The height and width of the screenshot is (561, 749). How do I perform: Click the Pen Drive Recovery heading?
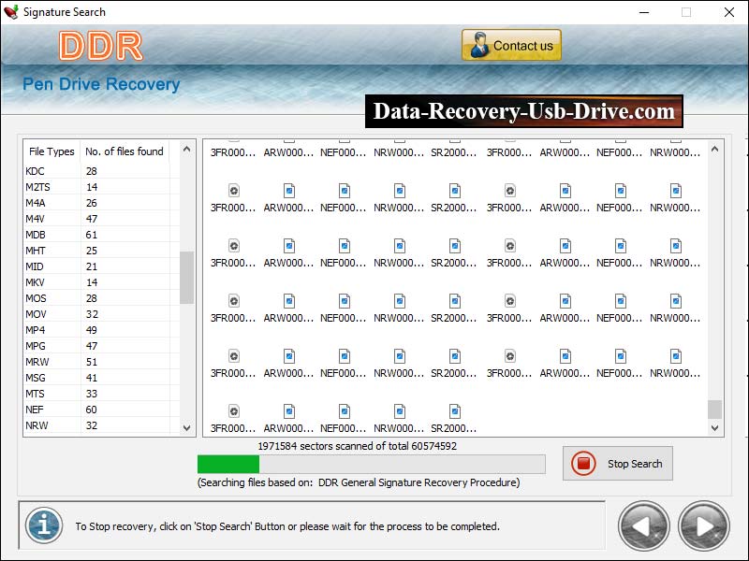(101, 84)
